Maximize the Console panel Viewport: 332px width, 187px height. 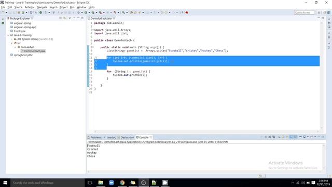(x=323, y=137)
